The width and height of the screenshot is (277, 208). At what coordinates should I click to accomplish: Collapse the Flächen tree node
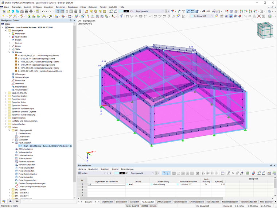[x=9, y=52]
